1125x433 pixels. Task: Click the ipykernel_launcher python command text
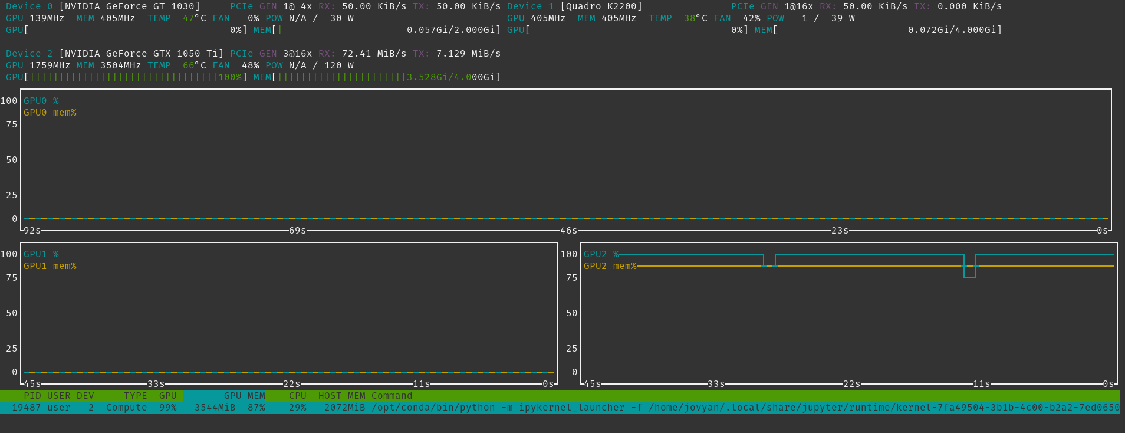coord(746,408)
